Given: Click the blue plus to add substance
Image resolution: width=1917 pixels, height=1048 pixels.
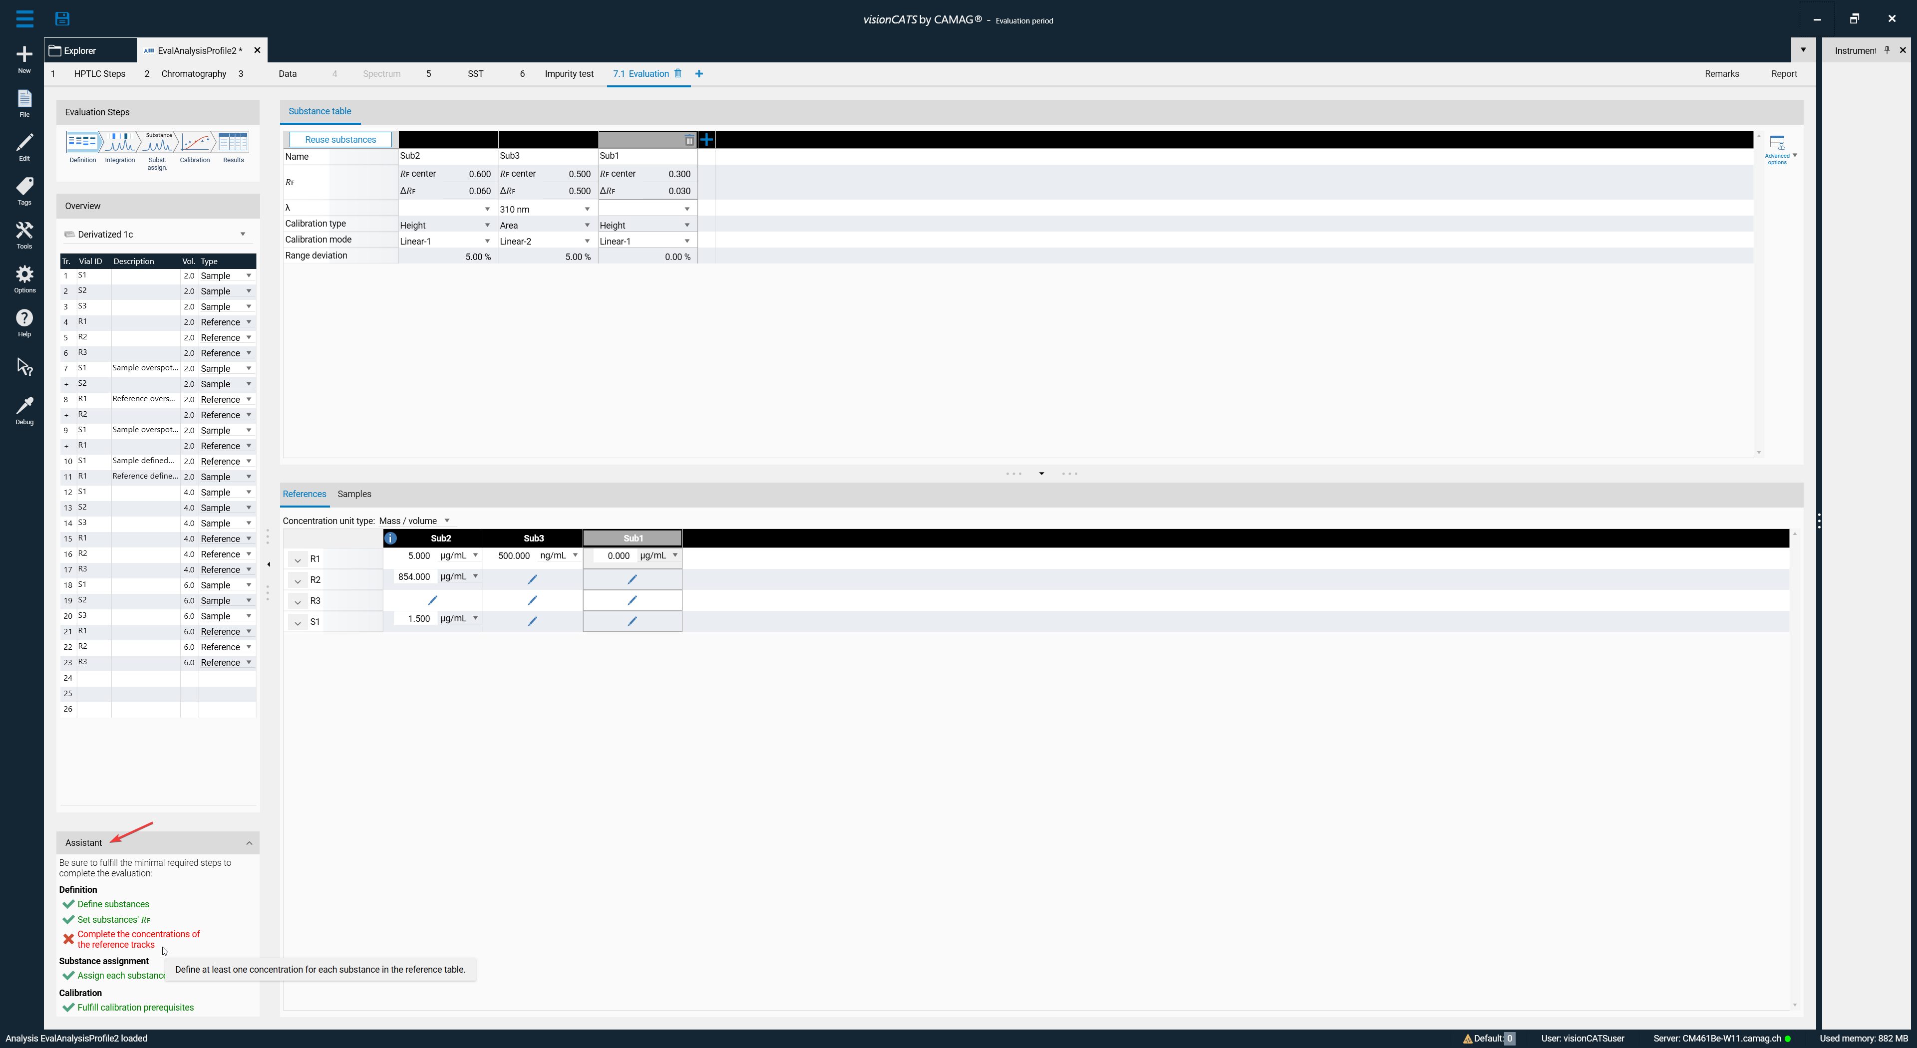Looking at the screenshot, I should (707, 139).
